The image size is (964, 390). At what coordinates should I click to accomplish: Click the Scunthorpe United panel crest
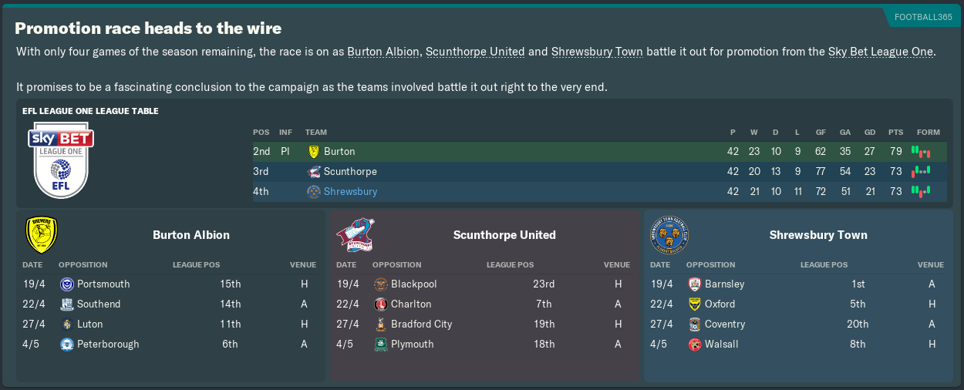355,235
